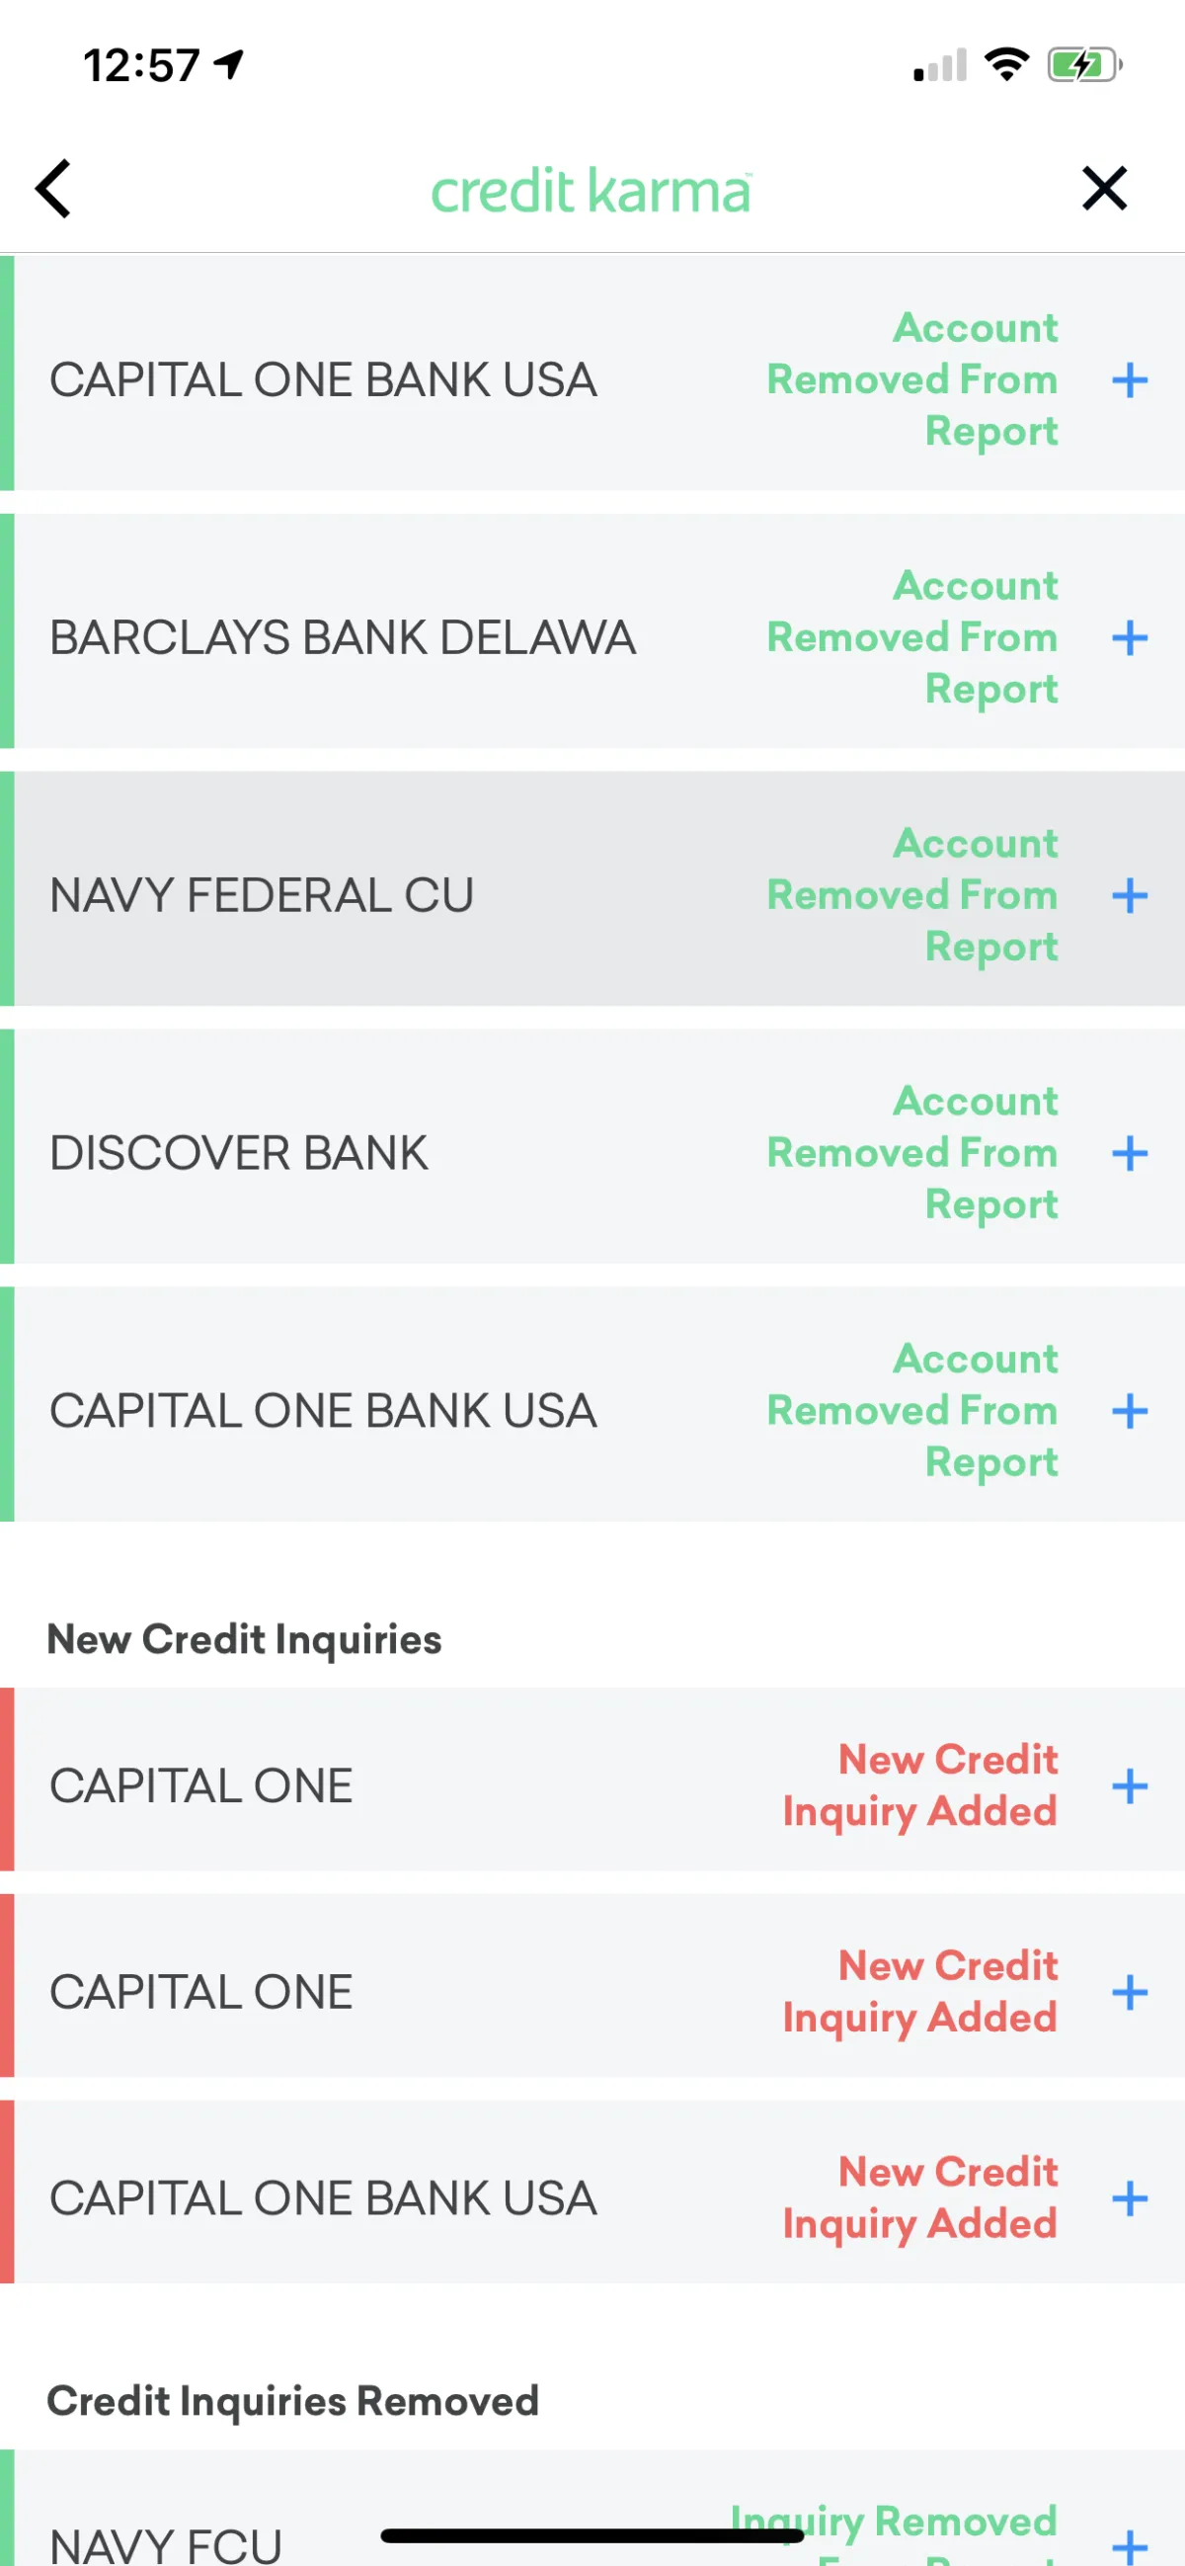Tap the back arrow icon
This screenshot has height=2566, width=1185.
pos(53,189)
